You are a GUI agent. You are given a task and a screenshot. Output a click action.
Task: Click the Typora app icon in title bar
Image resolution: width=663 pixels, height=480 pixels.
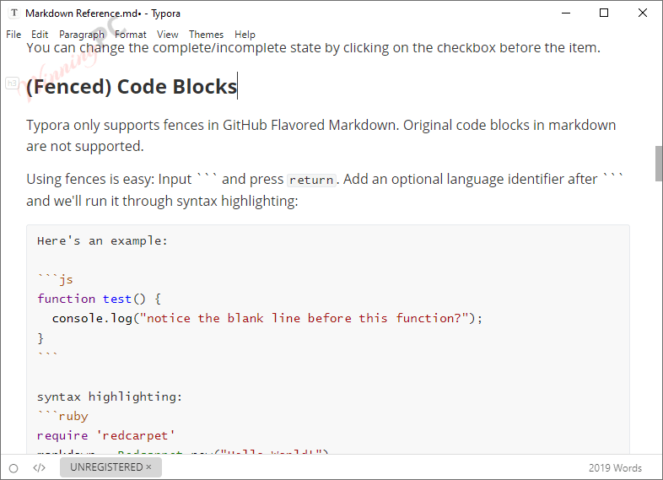[x=13, y=13]
